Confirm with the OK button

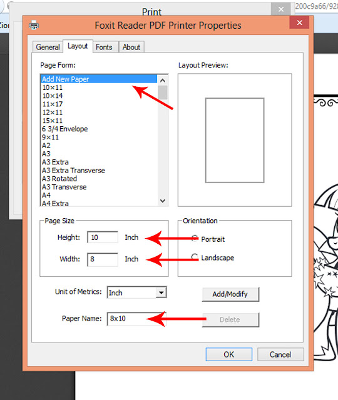[x=229, y=354]
